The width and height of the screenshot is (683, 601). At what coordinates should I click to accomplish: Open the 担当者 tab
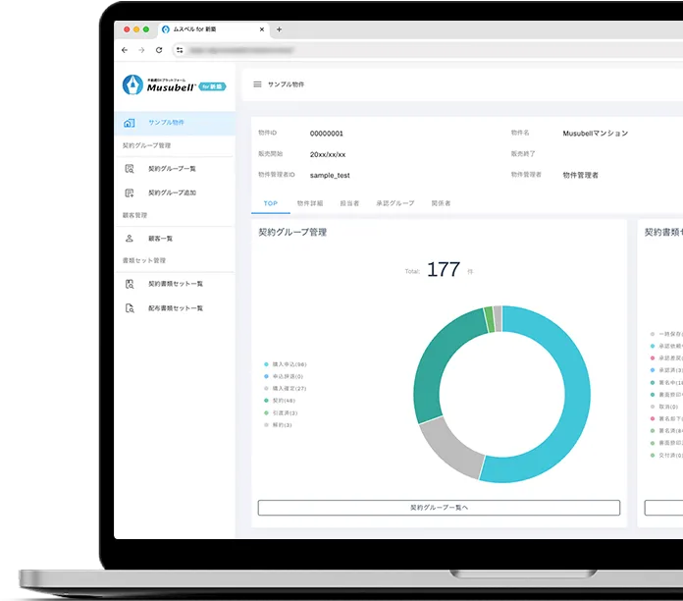349,203
